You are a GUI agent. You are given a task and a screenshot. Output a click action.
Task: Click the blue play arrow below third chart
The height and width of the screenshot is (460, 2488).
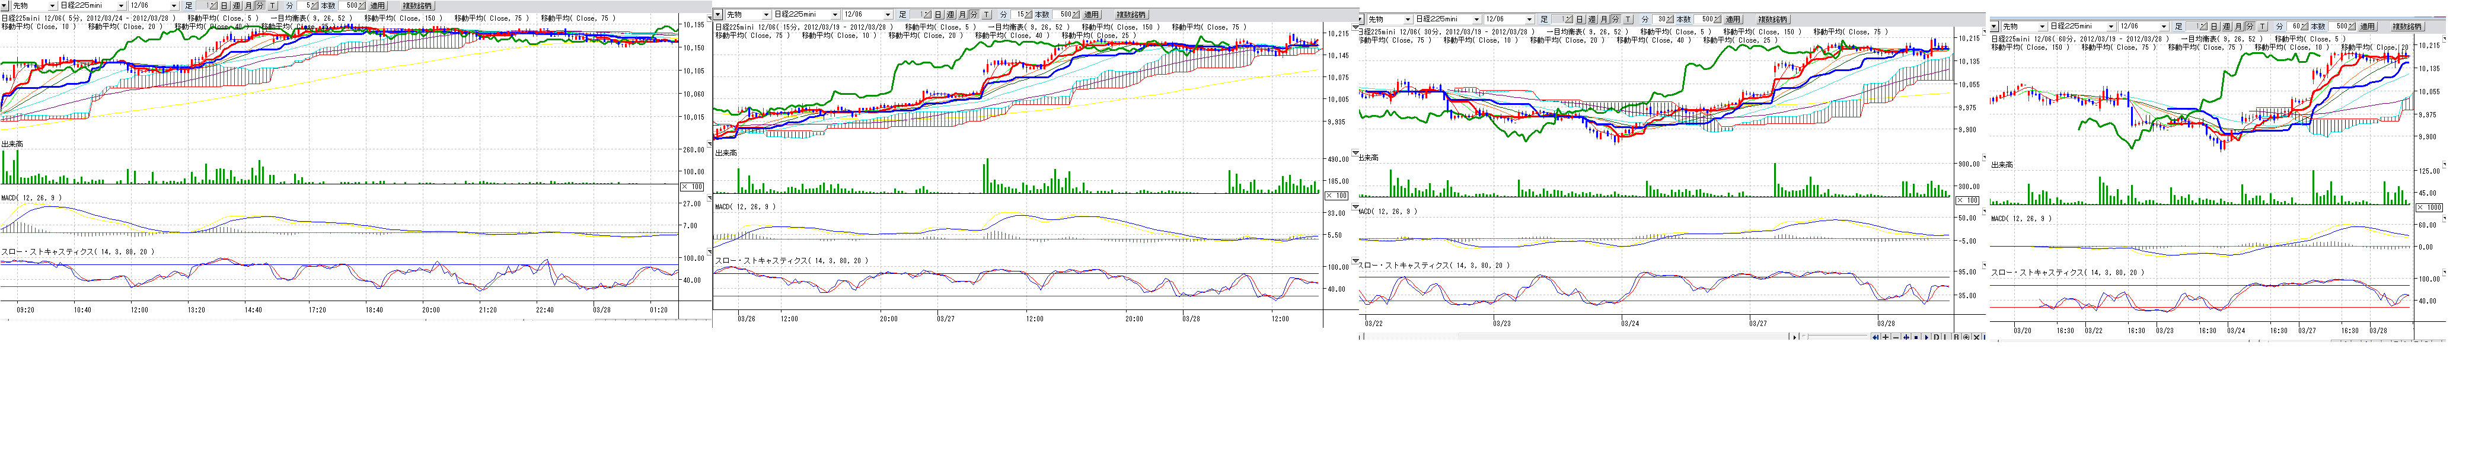[x=1926, y=337]
